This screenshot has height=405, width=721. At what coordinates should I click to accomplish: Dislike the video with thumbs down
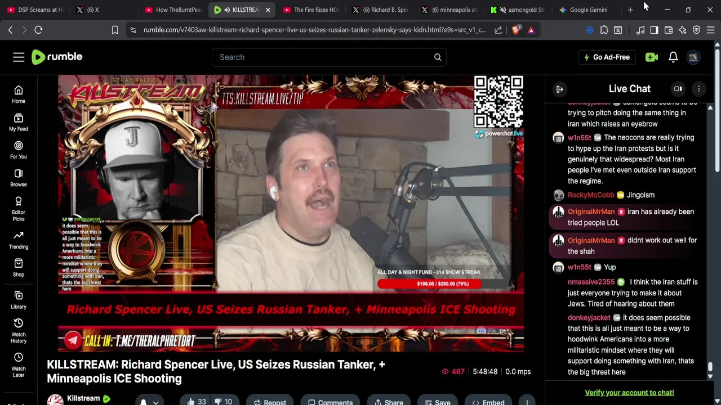click(x=224, y=402)
